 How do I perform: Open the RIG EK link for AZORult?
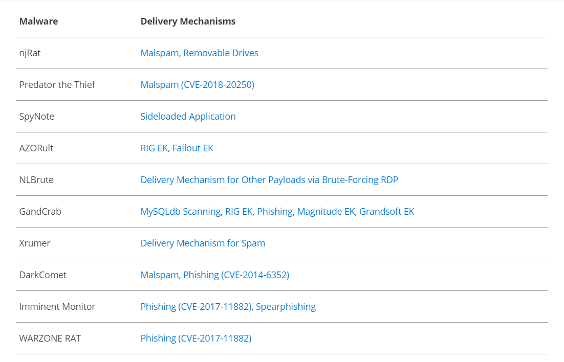(154, 148)
